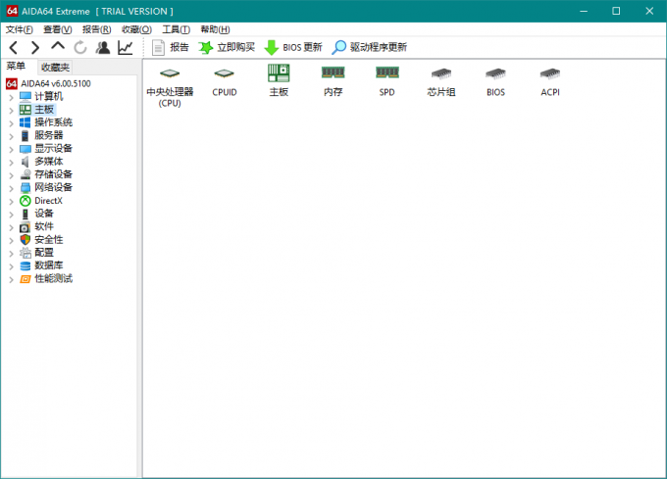Open the 中央处理器(CPU) icon
Image resolution: width=667 pixels, height=479 pixels.
[x=170, y=86]
